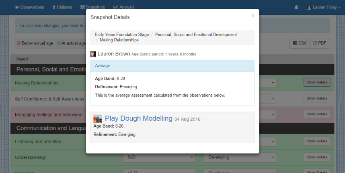The width and height of the screenshot is (345, 173).
Task: Click the Analysis chart icon
Action: [x=116, y=7]
